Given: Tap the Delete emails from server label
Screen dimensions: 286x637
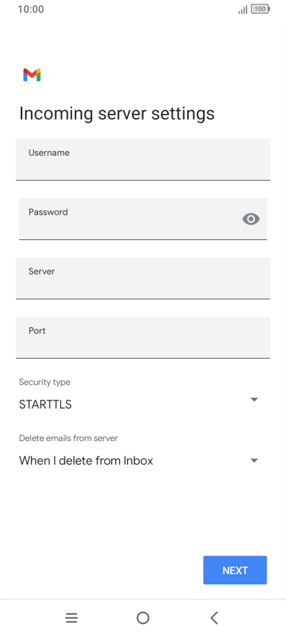Looking at the screenshot, I should [68, 438].
